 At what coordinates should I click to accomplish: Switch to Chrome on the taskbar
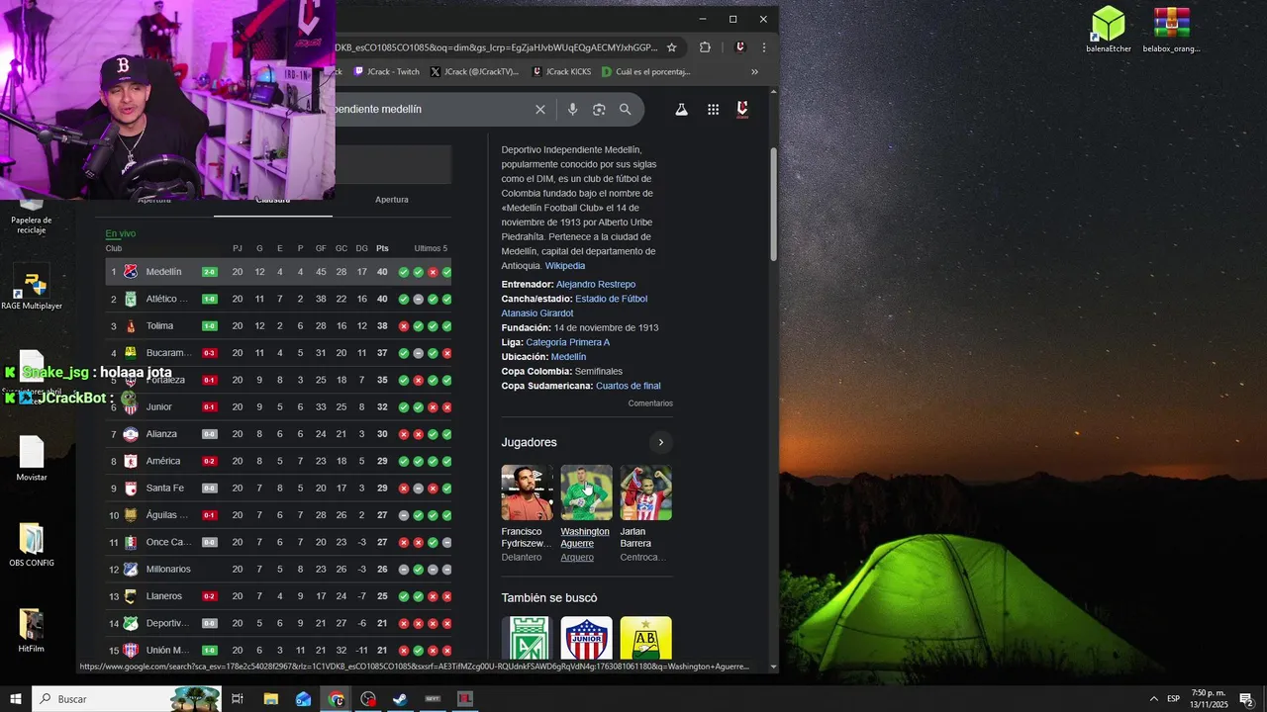point(337,699)
